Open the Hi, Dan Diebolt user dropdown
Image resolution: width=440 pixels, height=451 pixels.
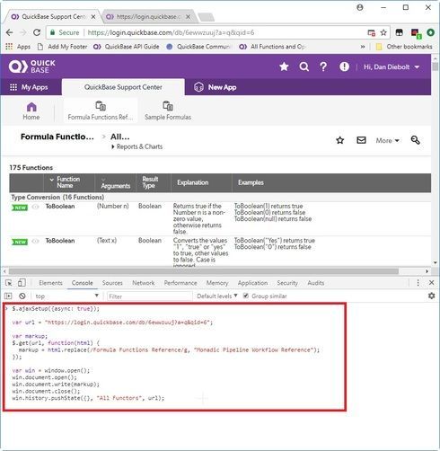(x=392, y=66)
